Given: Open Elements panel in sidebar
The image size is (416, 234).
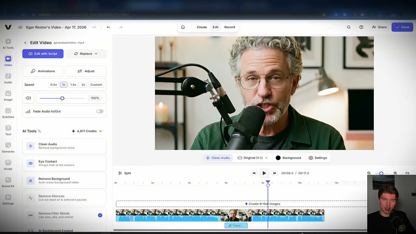Looking at the screenshot, I should [8, 148].
